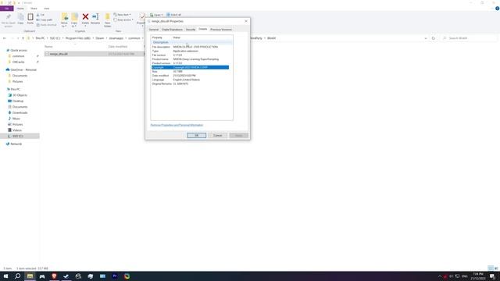
Task: Select the nvngx_dlss.dll file row
Action: click(x=94, y=54)
